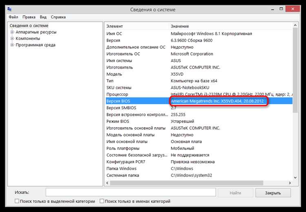The image size is (306, 212).
Task: Select the Дополнительное описание ОС row
Action: point(199,47)
